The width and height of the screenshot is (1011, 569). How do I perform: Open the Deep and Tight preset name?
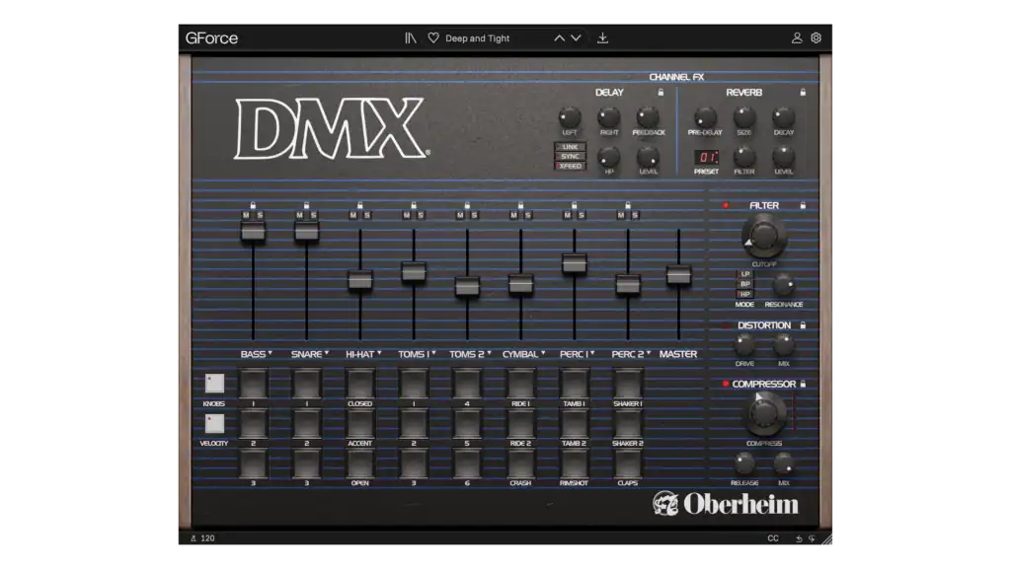pyautogui.click(x=477, y=38)
